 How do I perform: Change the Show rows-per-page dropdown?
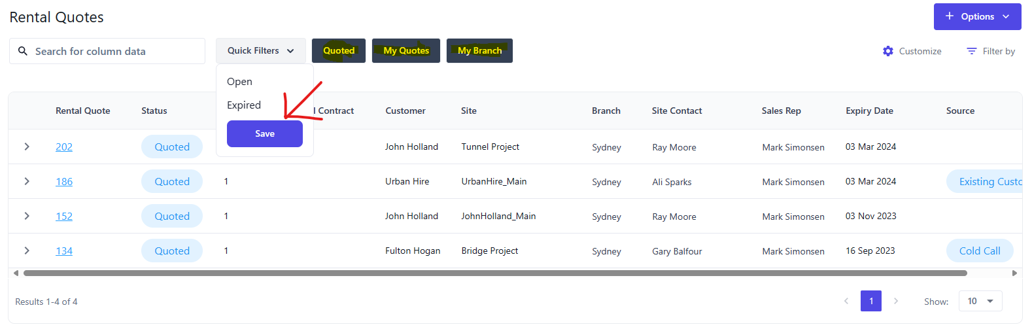(980, 301)
